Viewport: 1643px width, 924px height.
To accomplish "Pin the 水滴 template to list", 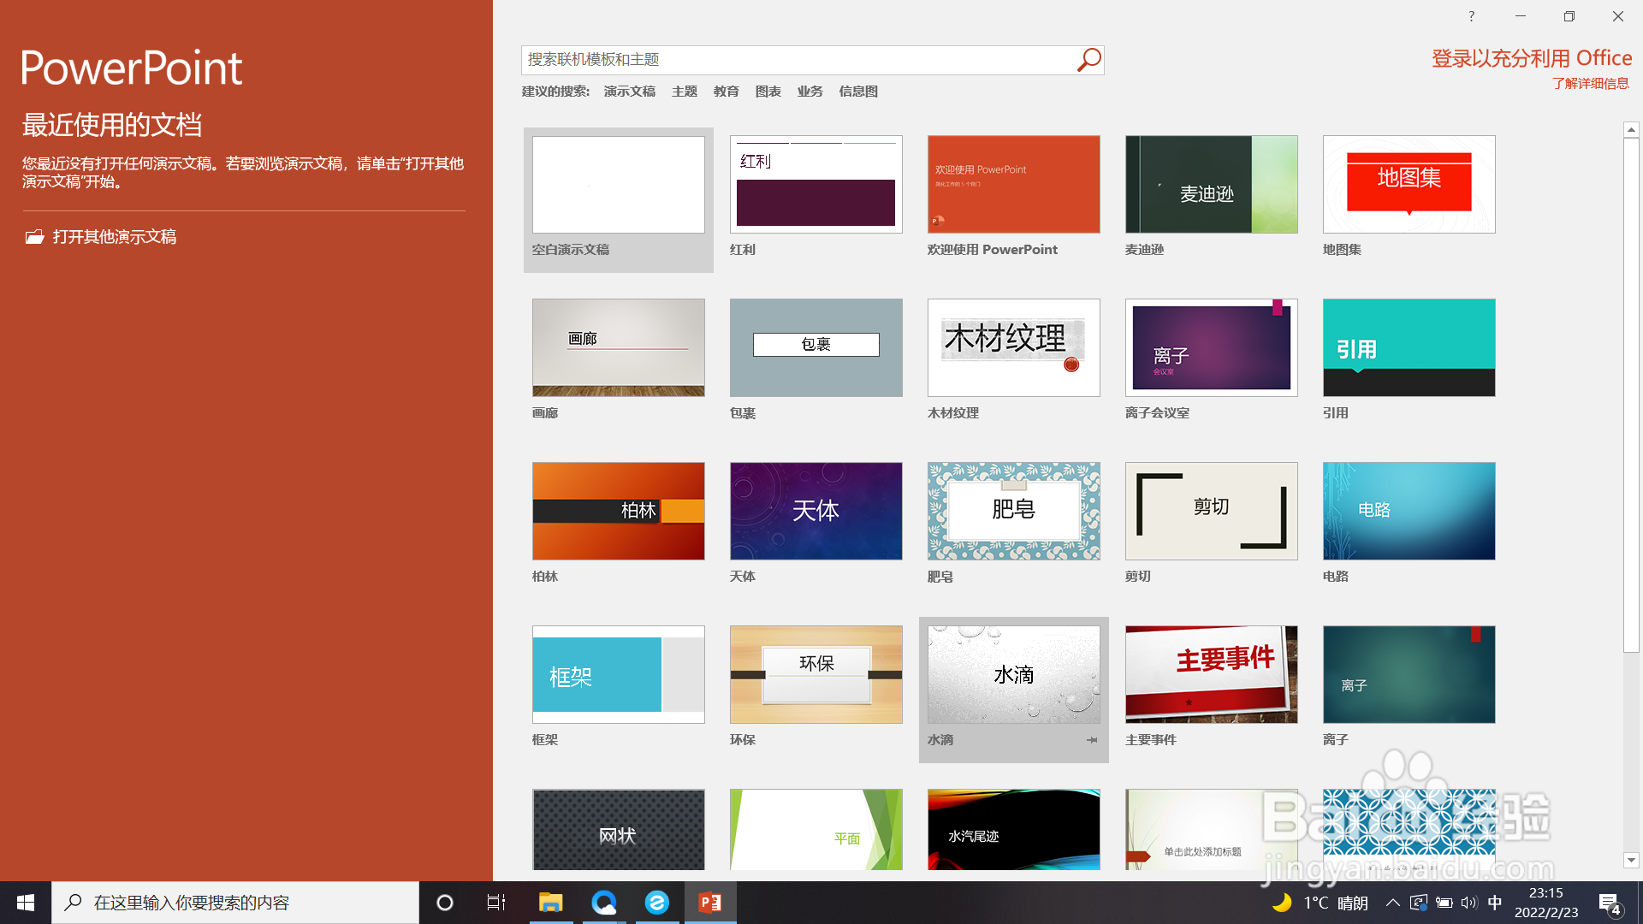I will 1092,740.
